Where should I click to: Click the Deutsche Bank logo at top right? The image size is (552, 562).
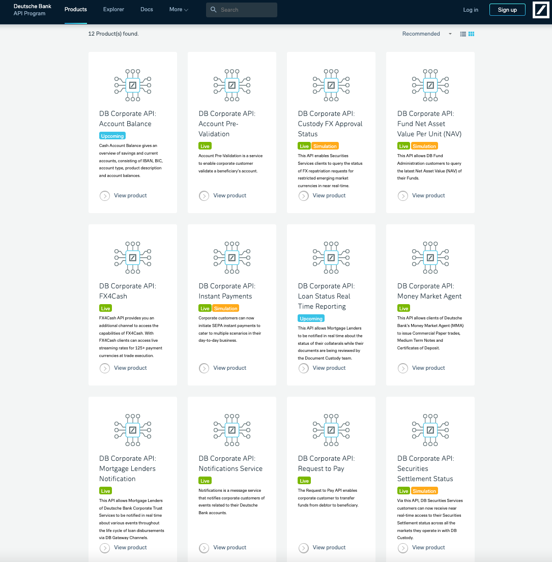tap(541, 10)
